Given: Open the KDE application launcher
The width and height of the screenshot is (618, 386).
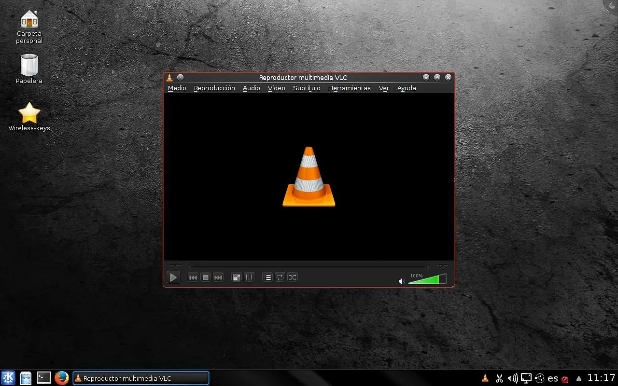Looking at the screenshot, I should [8, 378].
